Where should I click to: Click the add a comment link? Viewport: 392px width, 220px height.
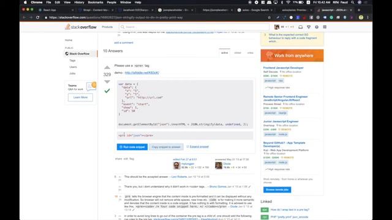click(124, 43)
